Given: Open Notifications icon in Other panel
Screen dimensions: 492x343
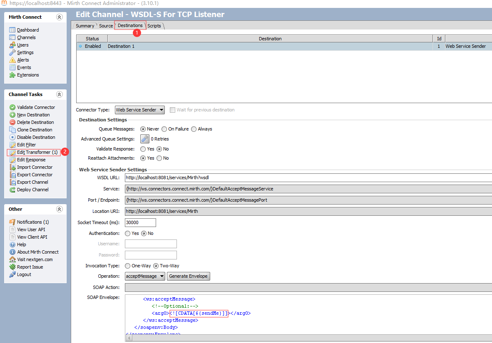Looking at the screenshot, I should tap(12, 222).
